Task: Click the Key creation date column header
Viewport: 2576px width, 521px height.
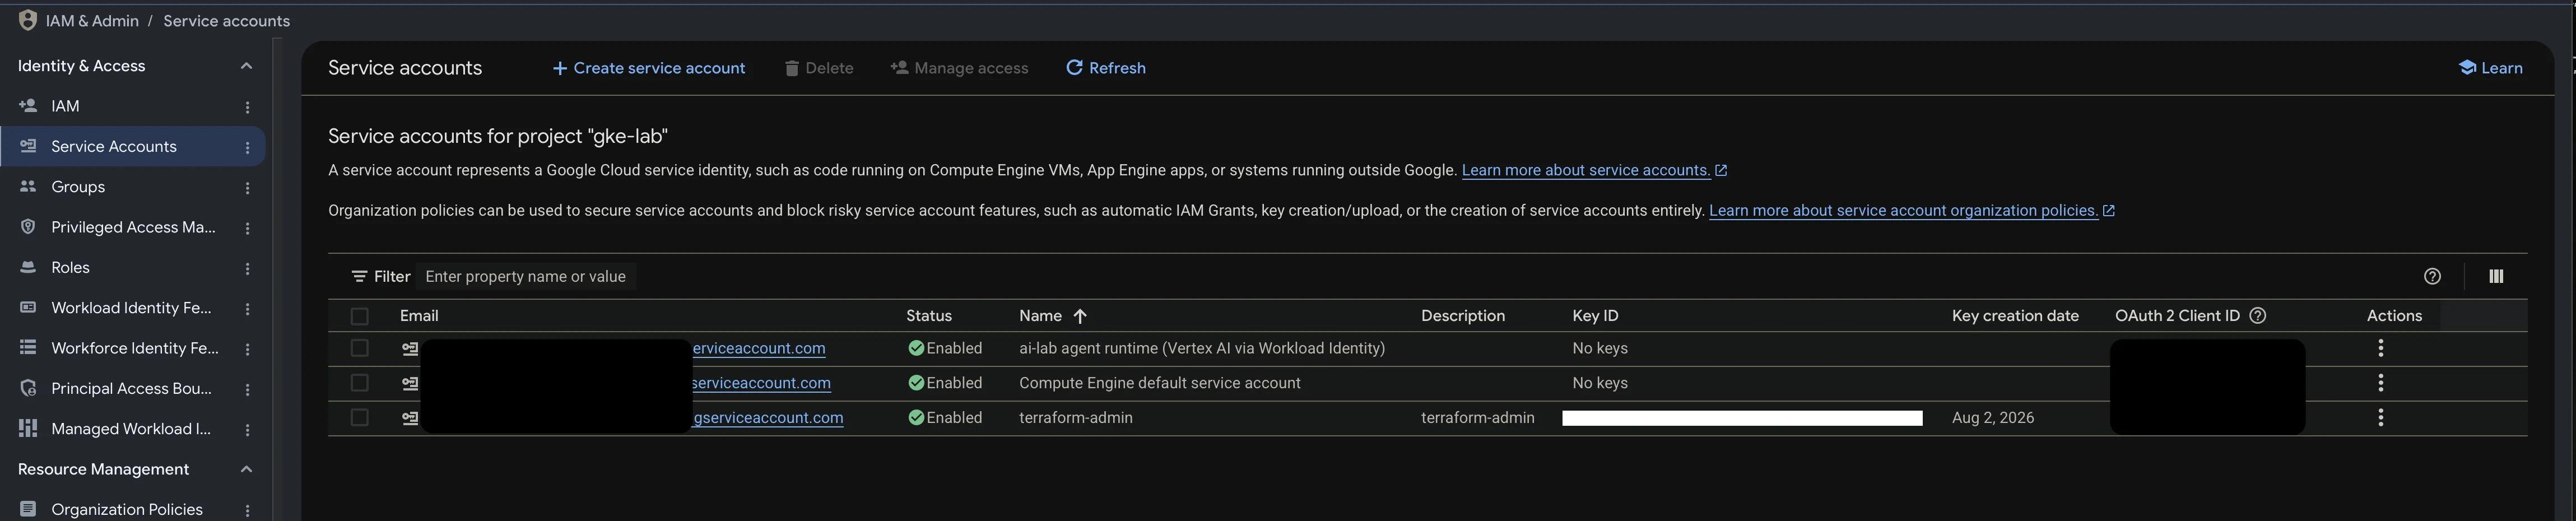Action: 2015,316
